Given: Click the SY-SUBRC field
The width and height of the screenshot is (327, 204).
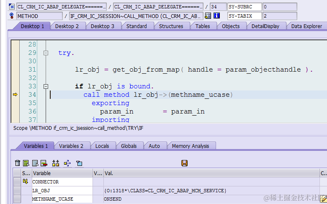Looking at the screenshot, I should coord(245,7).
